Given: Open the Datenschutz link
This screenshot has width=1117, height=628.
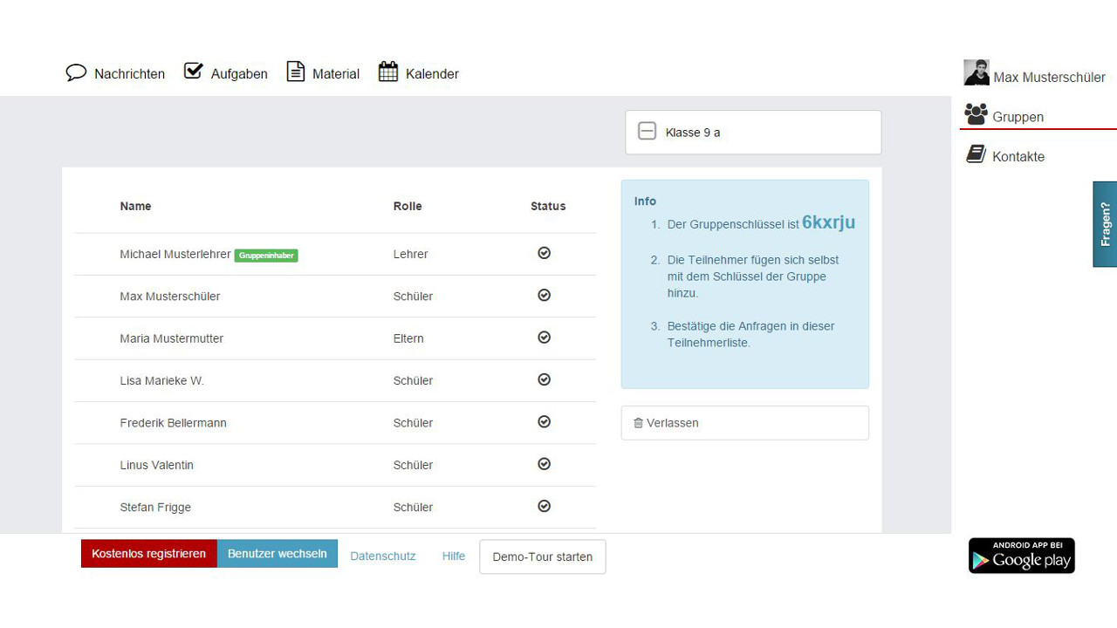Looking at the screenshot, I should click(x=382, y=556).
